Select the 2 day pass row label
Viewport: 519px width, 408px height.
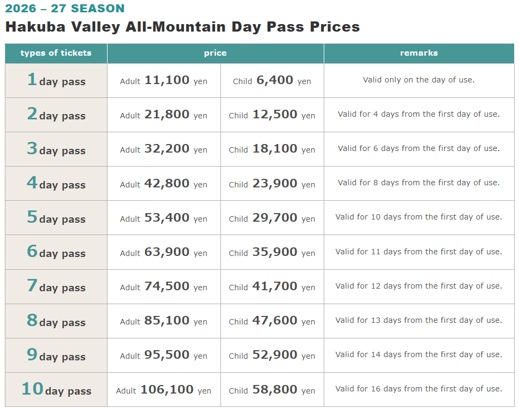[x=56, y=115]
